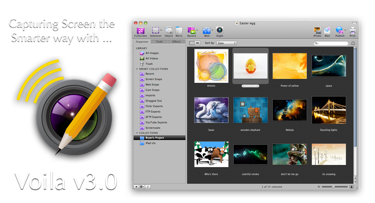Viewport: 375px width, 203px height.
Task: Open the gear action menu
Action: (142, 187)
